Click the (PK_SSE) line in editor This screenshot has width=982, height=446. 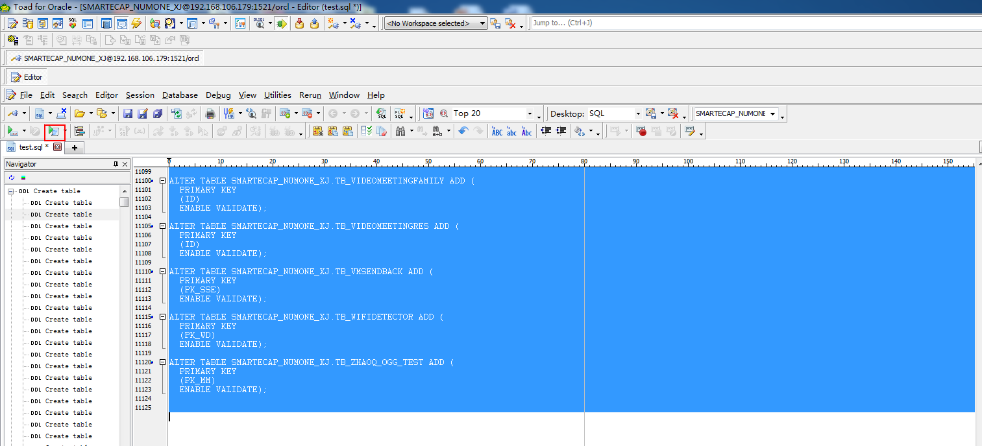click(x=200, y=290)
